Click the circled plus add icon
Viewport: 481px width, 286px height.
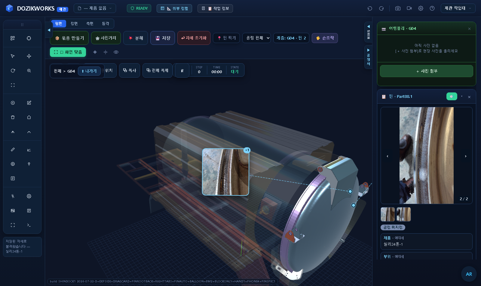[13, 103]
